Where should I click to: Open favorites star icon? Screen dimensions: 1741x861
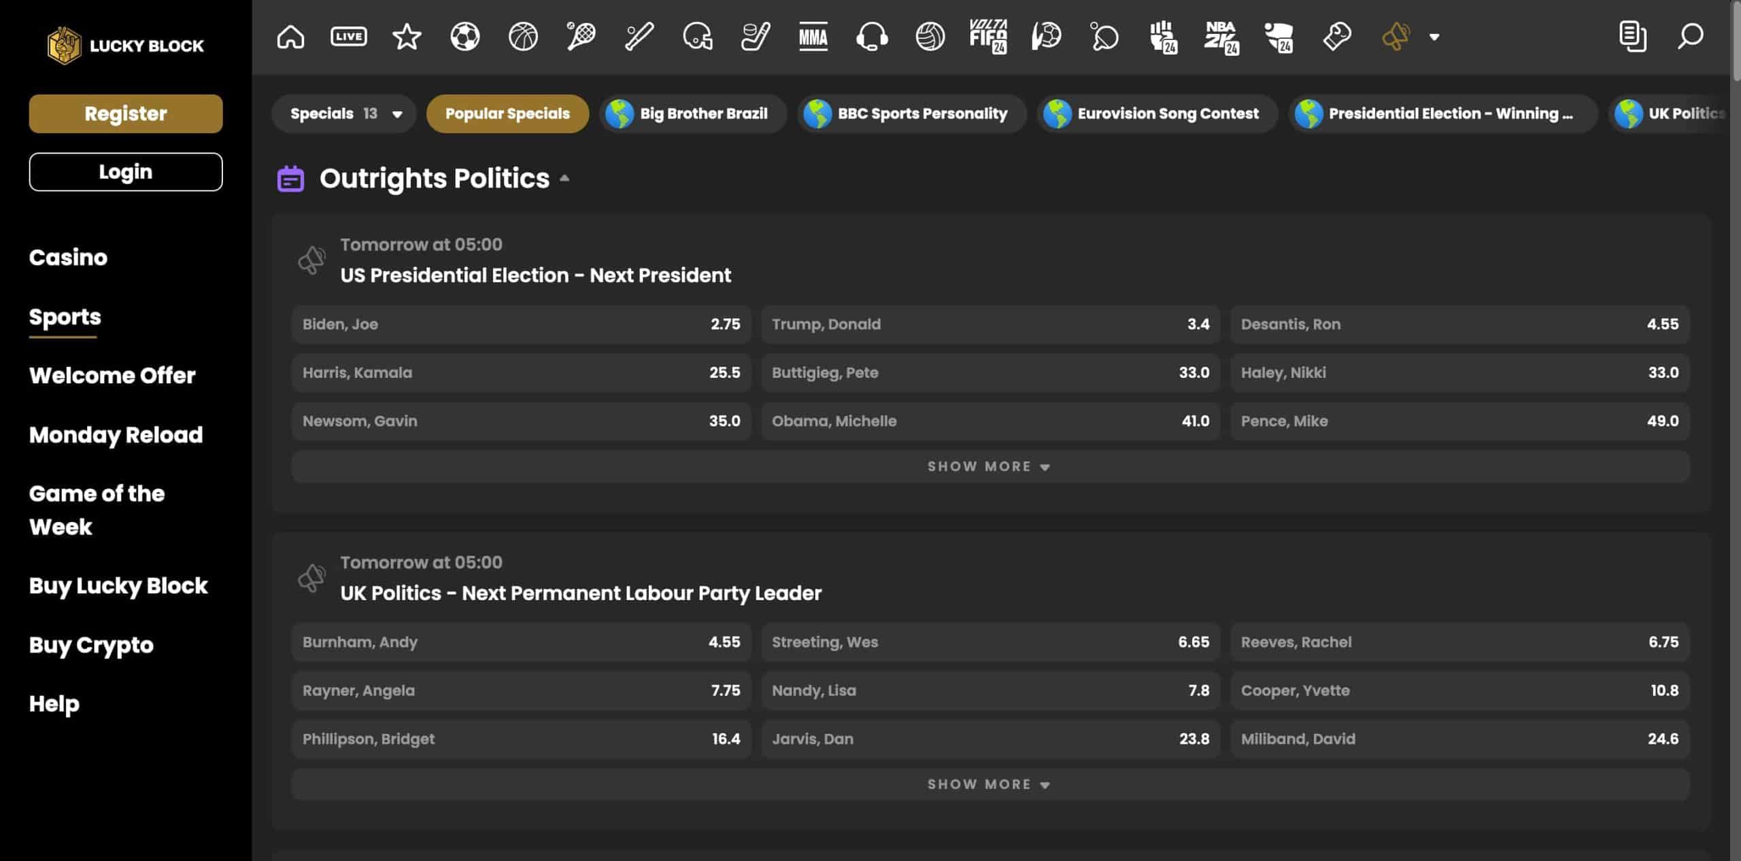pos(407,37)
